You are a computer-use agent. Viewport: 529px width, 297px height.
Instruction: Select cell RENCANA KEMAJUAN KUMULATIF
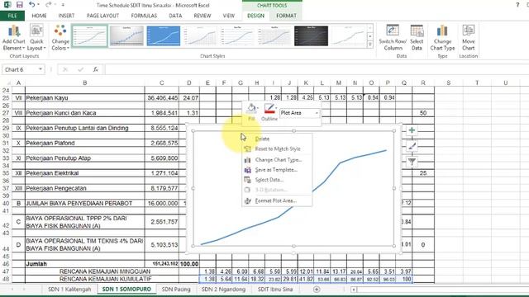(105, 279)
